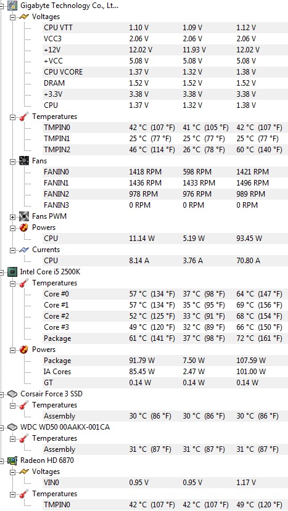
Task: Expand the Fans PWM node
Action: [12, 217]
